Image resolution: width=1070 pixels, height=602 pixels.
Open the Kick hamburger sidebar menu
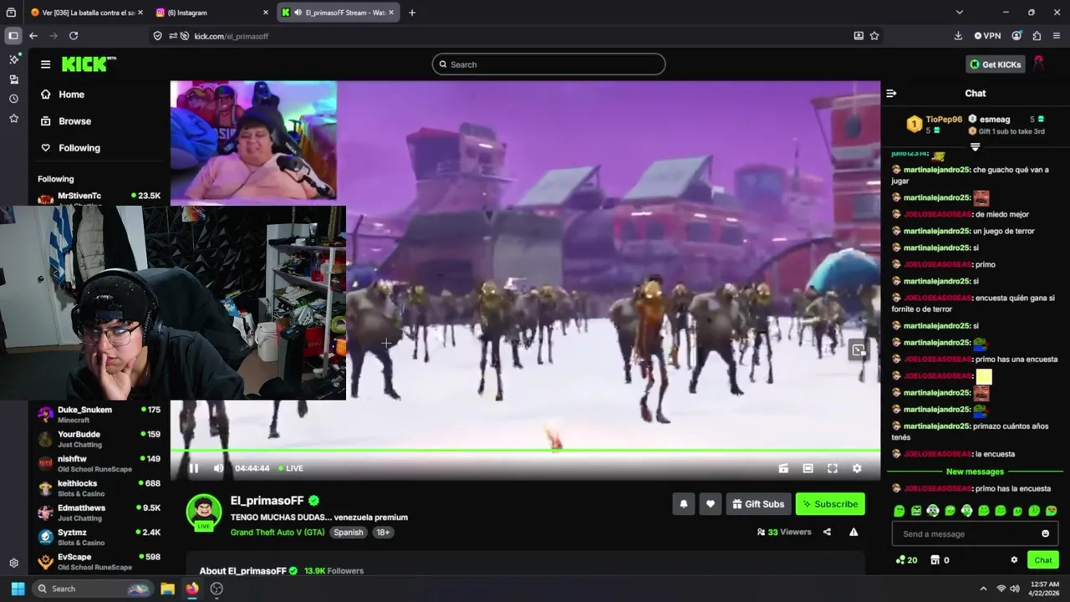pyautogui.click(x=45, y=64)
